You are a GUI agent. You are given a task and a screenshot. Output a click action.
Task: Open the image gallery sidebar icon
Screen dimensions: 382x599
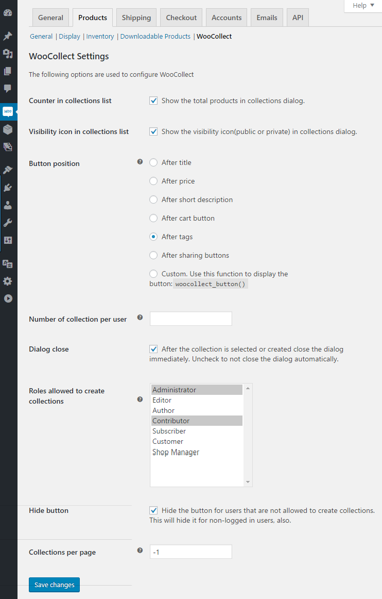(x=8, y=147)
